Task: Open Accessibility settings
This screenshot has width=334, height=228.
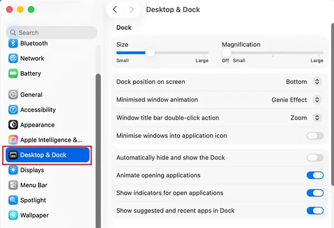Action: click(x=38, y=110)
